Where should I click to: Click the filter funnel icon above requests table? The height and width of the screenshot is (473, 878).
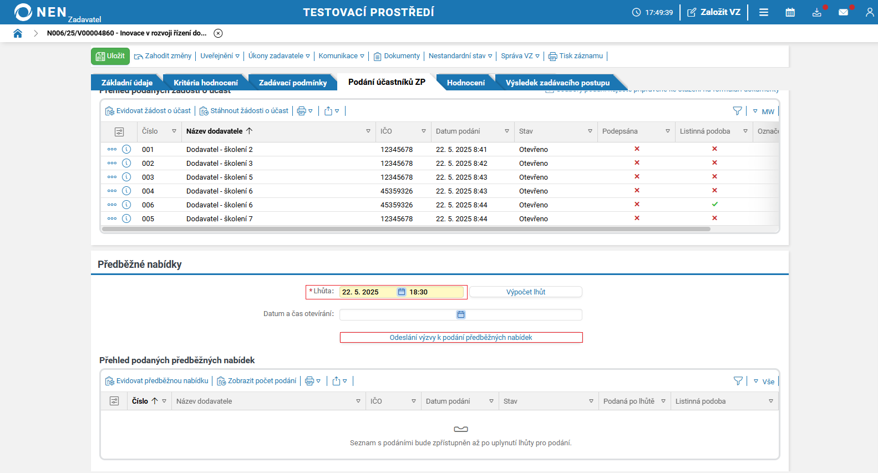tap(737, 111)
